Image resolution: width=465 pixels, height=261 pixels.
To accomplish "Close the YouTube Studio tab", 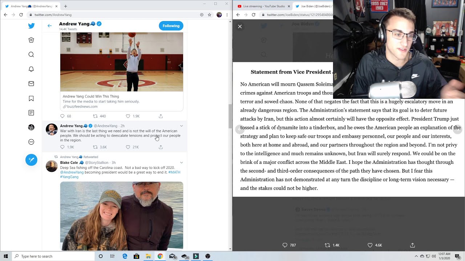I will (289, 6).
